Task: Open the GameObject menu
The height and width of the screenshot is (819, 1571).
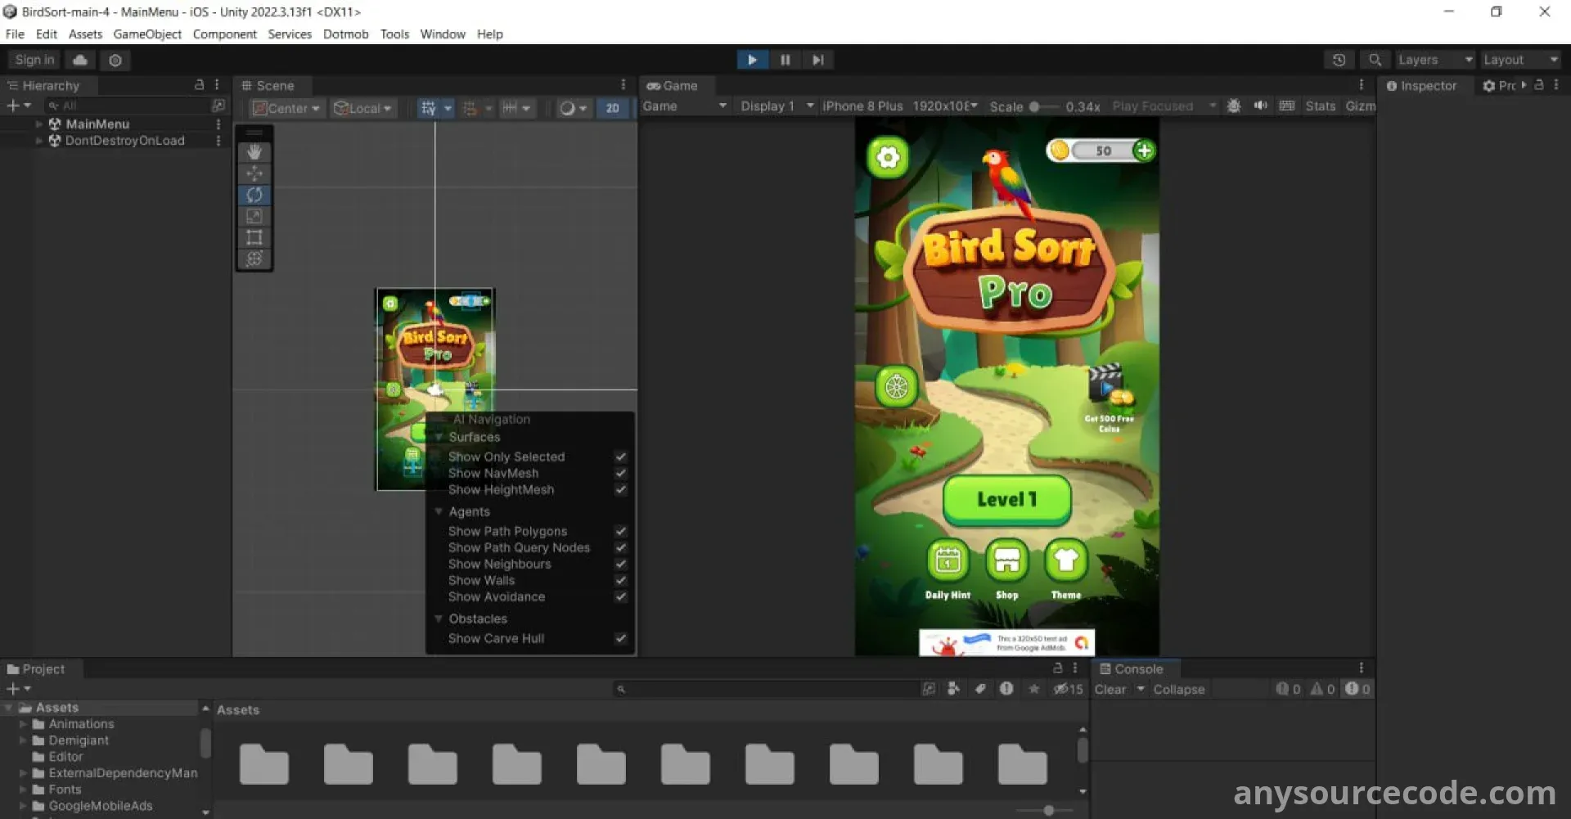Action: (147, 34)
